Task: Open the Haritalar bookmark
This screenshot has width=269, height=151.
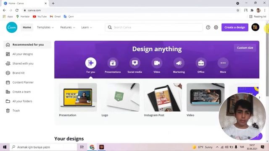Action: pos(23,16)
